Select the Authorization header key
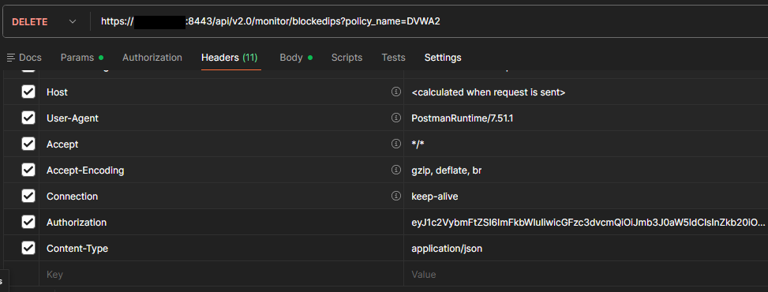 [77, 223]
